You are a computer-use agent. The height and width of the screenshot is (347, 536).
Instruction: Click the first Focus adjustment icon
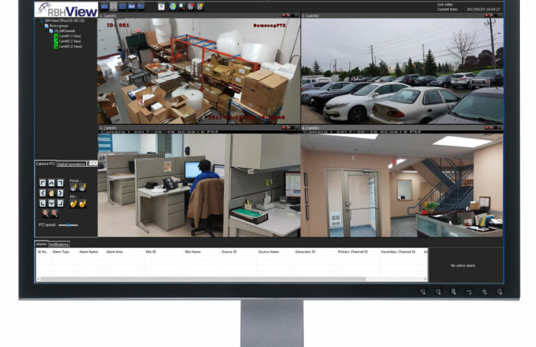coord(73,187)
